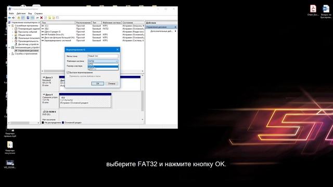Select the VID_2023 video desktop icon

[x=10, y=163]
